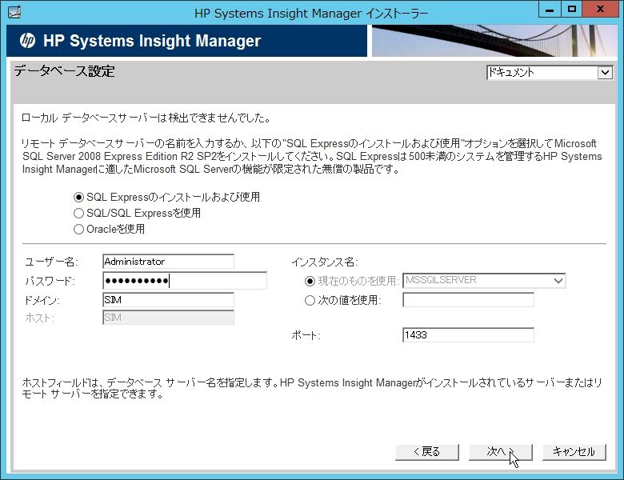Click the データベース設定 heading
This screenshot has height=480, width=624.
(65, 71)
